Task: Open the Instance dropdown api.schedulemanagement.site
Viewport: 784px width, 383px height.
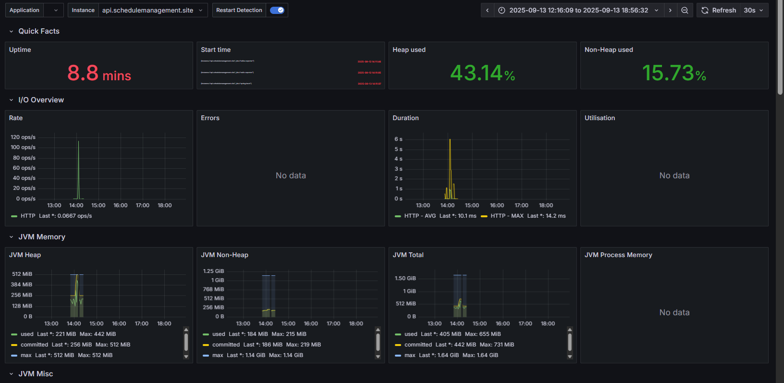Action: [x=153, y=10]
